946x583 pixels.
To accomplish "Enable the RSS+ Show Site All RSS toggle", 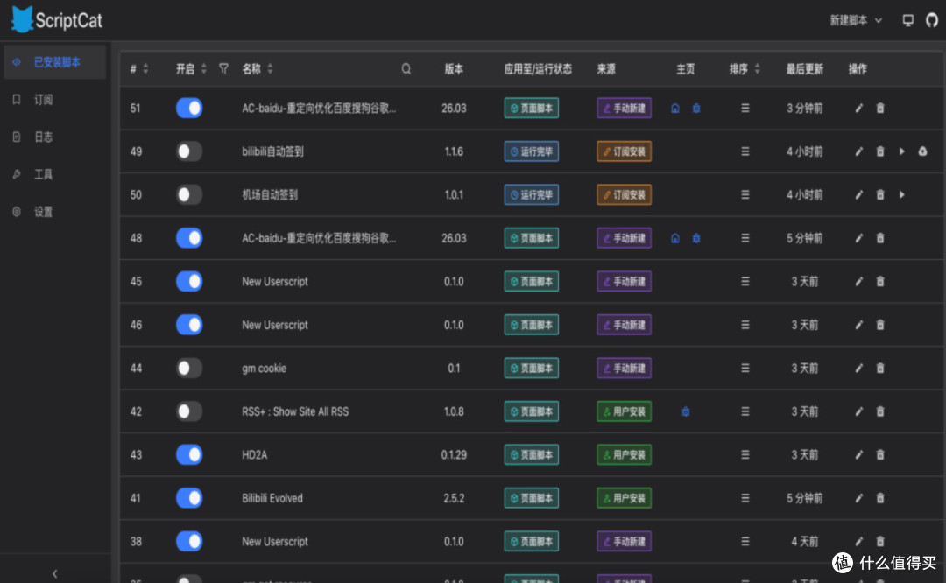I will 189,411.
